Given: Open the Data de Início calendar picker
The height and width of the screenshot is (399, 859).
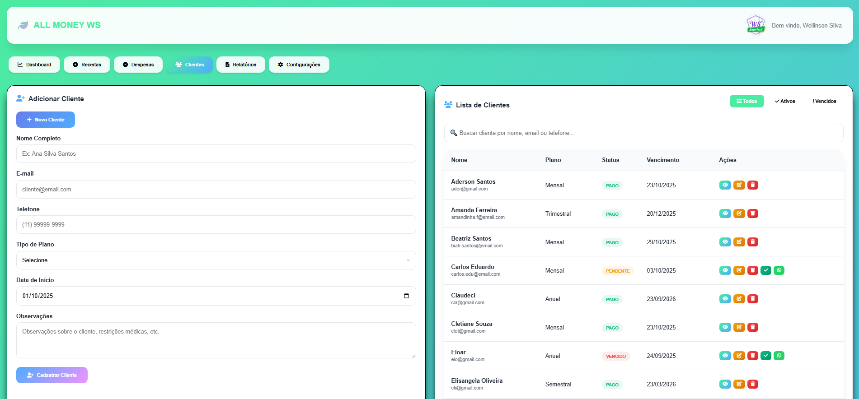Looking at the screenshot, I should point(406,296).
